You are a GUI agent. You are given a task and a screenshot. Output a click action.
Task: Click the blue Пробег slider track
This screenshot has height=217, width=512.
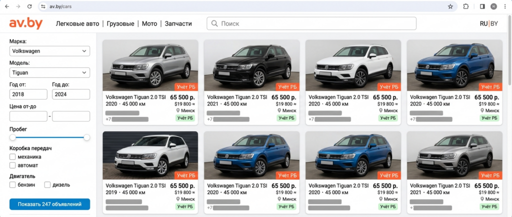coord(49,137)
